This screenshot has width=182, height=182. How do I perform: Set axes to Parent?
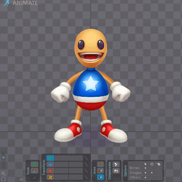(x=101, y=171)
